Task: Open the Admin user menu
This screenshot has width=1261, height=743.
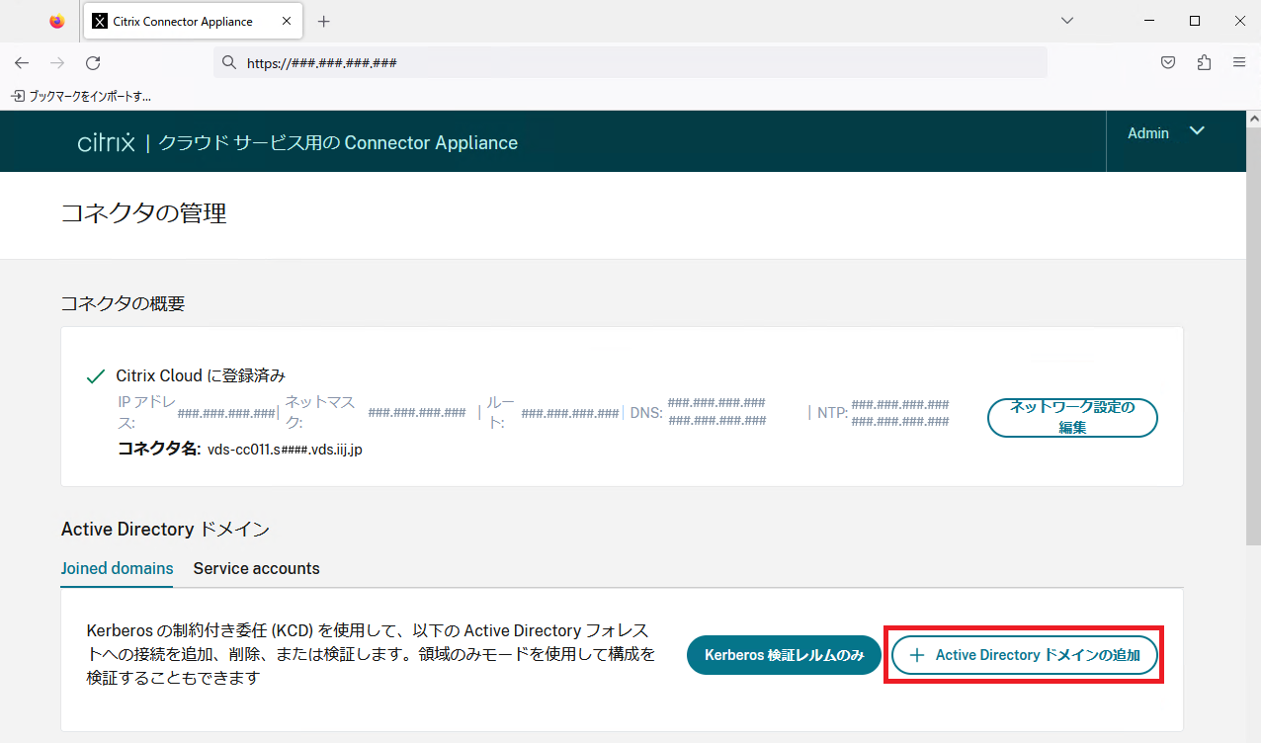Action: (1166, 132)
